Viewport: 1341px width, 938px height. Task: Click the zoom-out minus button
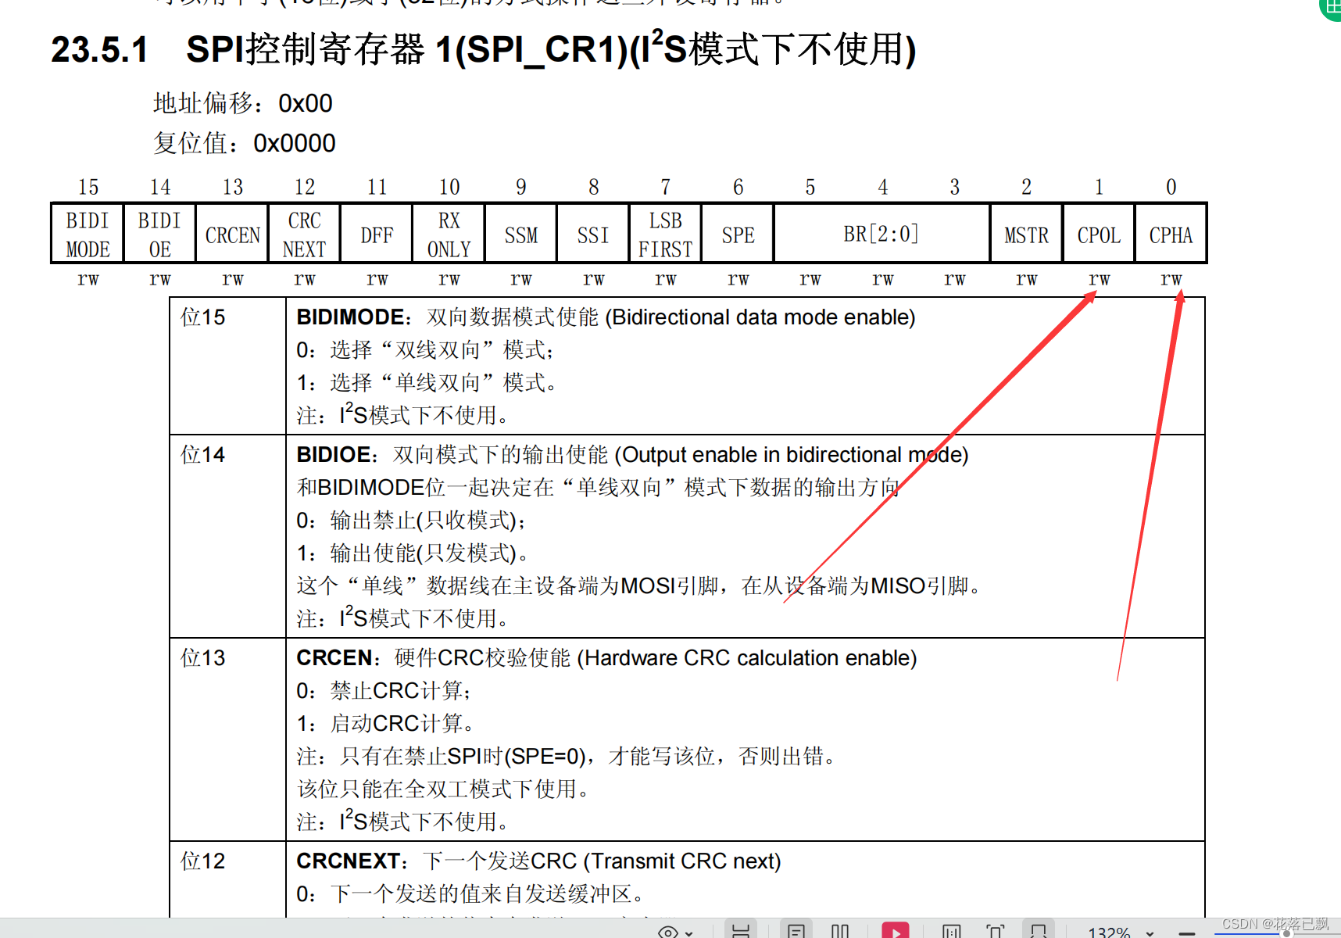click(1187, 933)
